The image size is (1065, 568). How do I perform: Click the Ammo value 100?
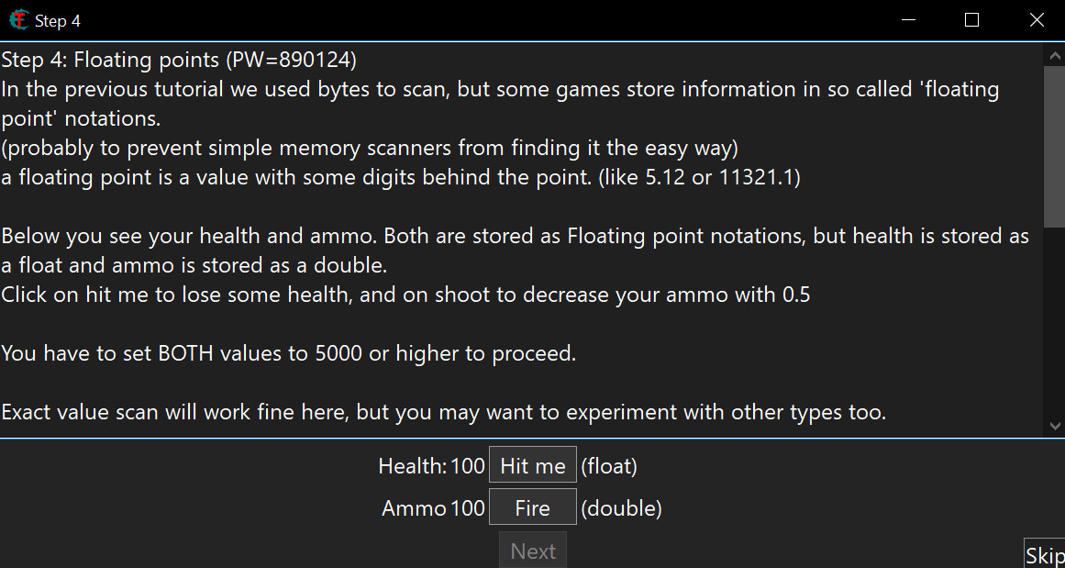click(468, 508)
